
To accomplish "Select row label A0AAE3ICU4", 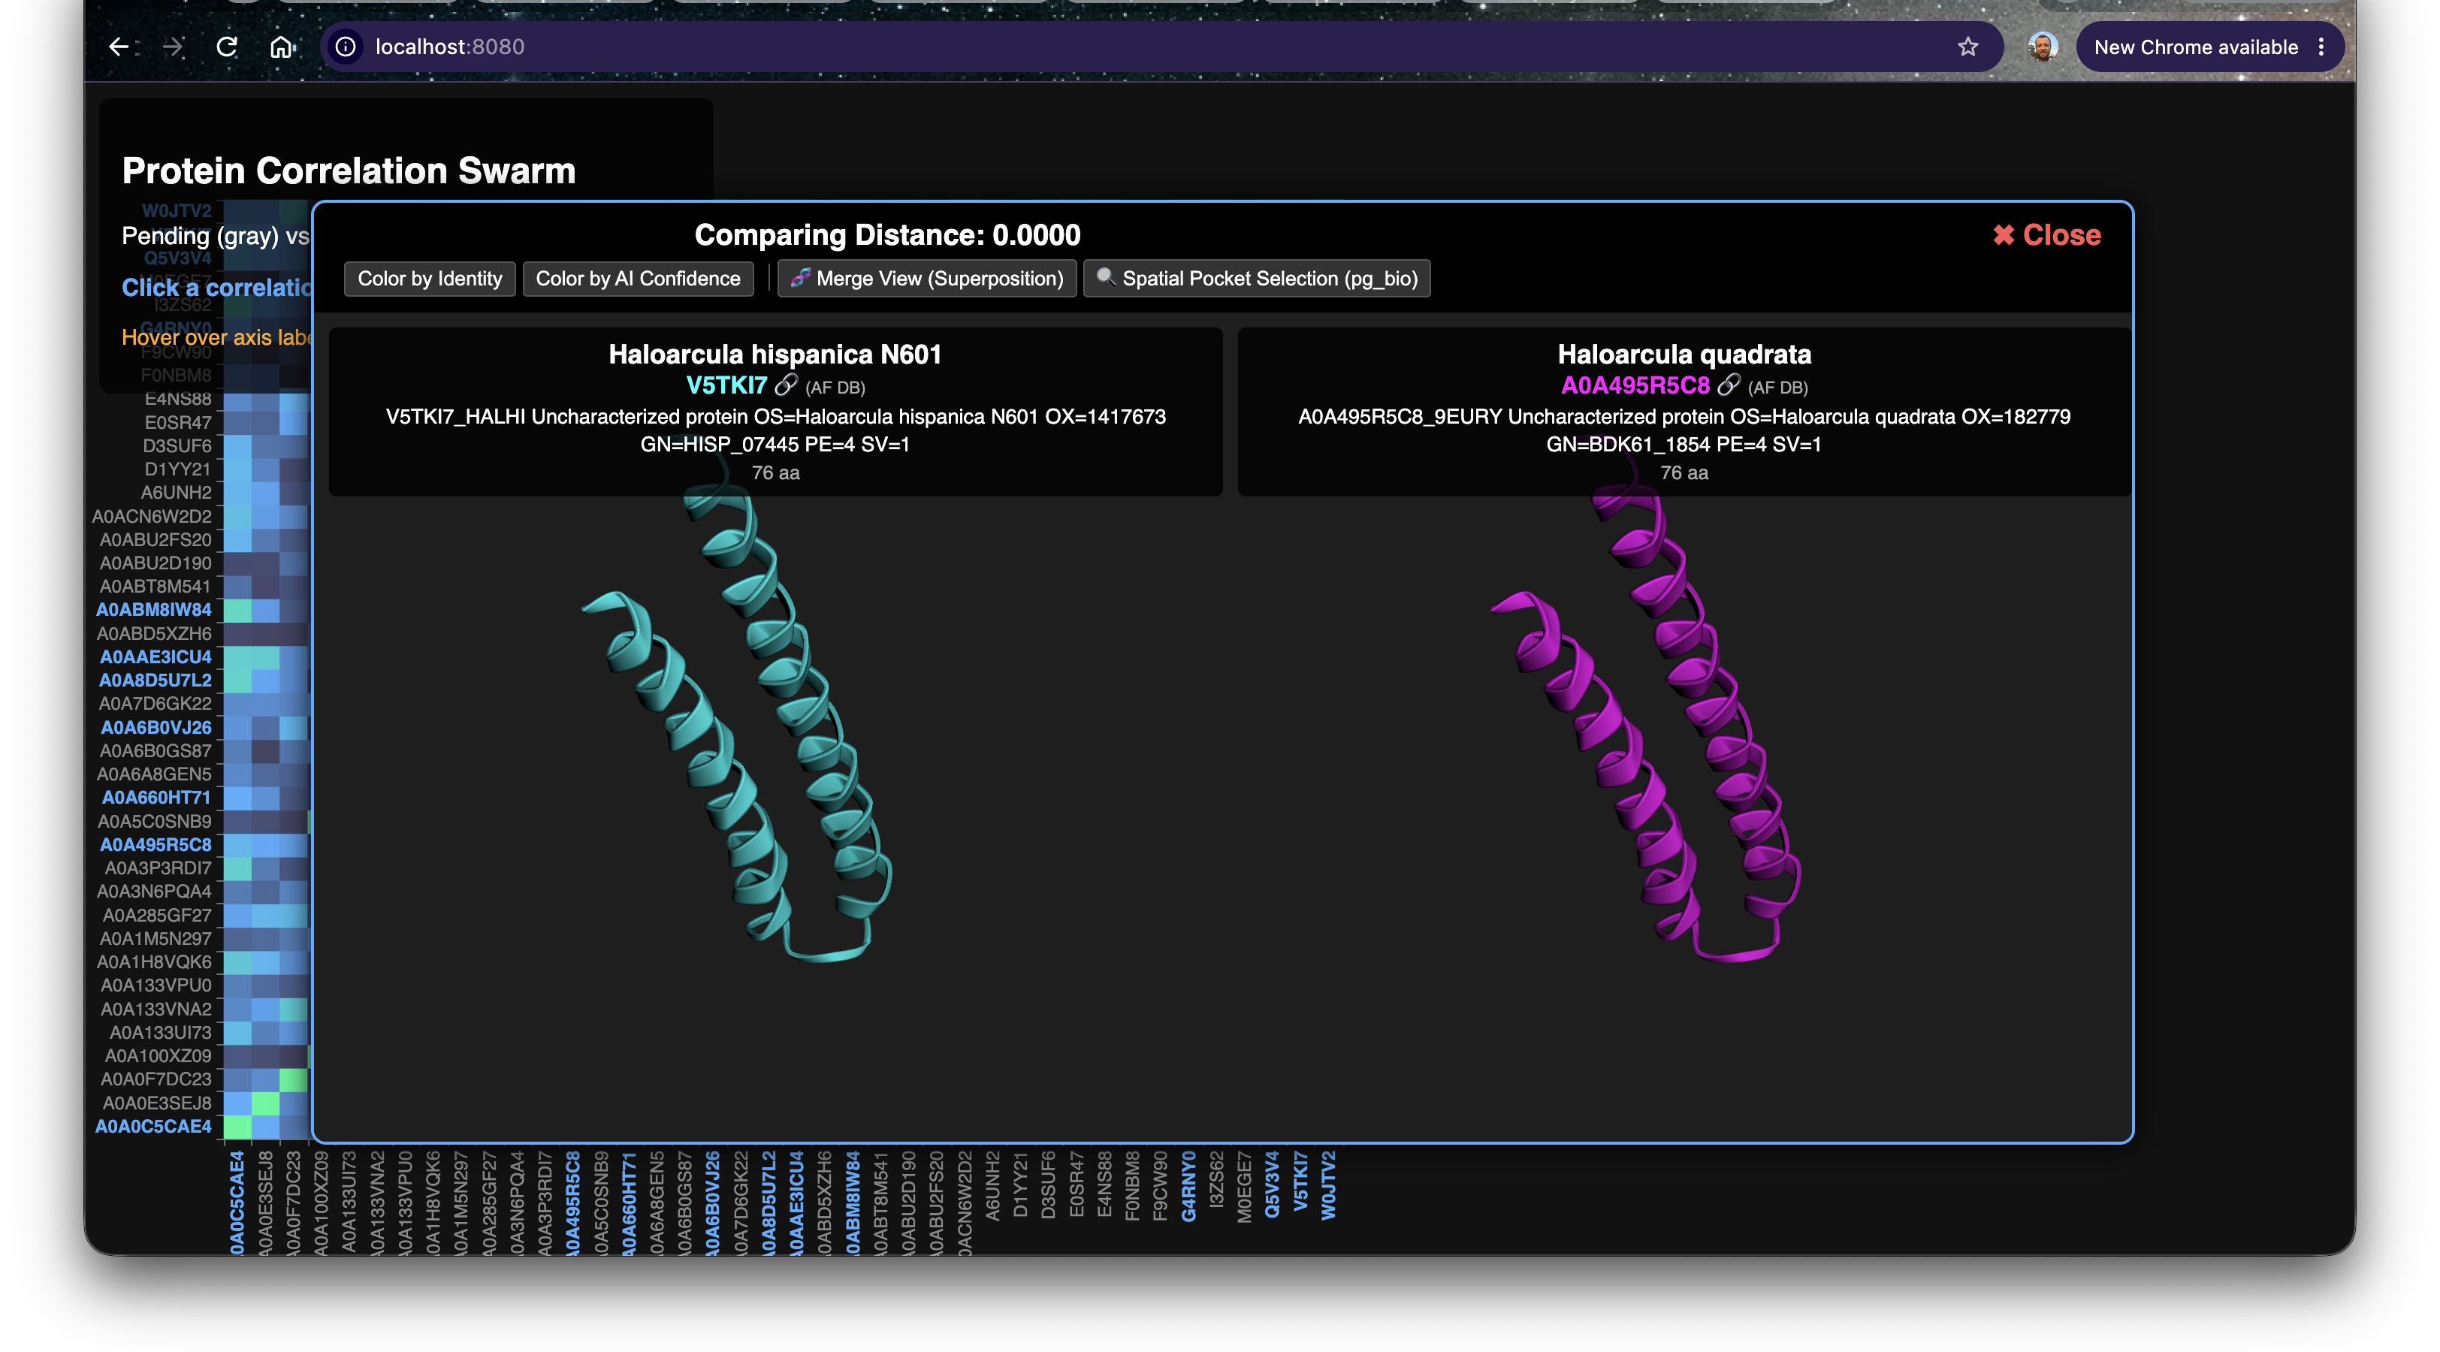I will point(156,657).
